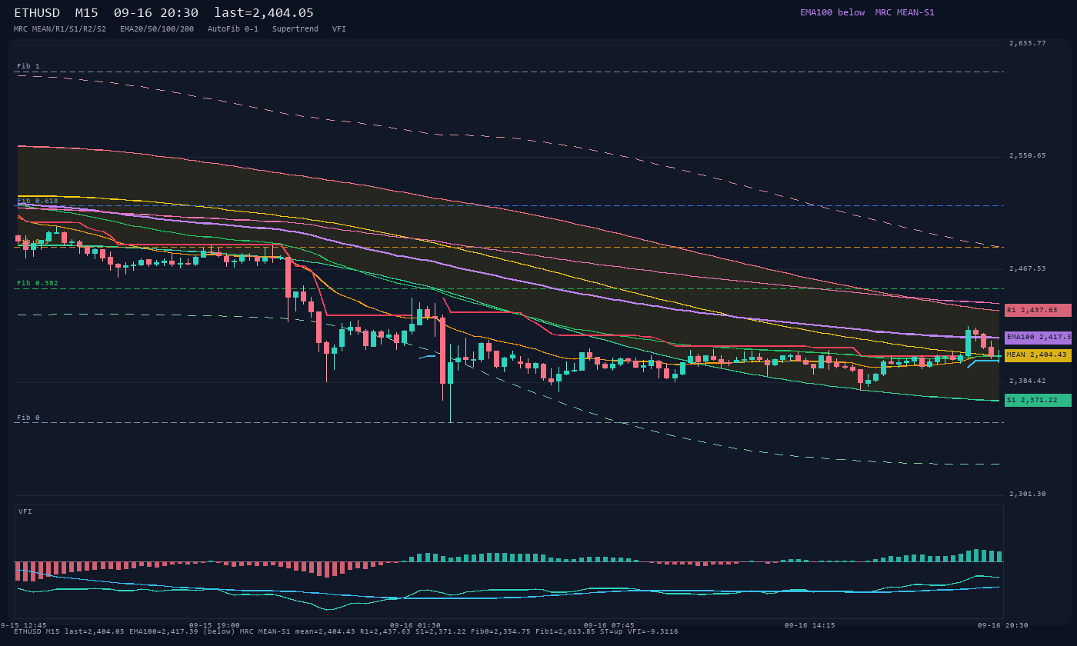Click the 09-16 01:30 time axis label

(415, 625)
